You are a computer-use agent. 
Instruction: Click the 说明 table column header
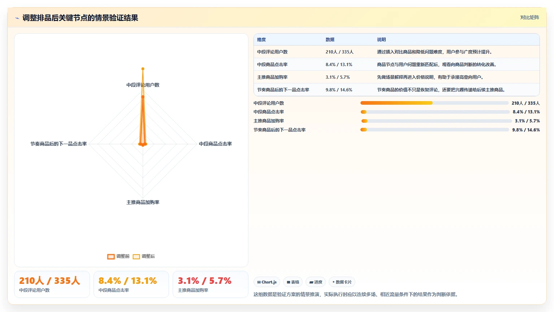point(381,40)
